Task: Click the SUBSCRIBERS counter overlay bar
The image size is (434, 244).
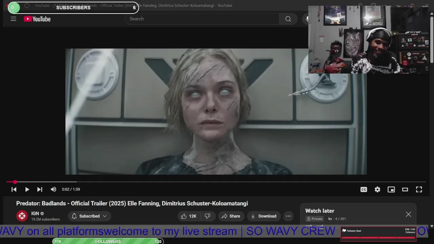Action: (73, 7)
